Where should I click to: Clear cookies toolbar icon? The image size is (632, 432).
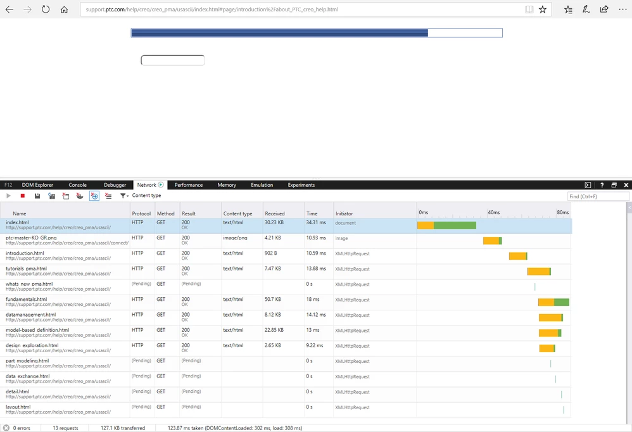[80, 196]
